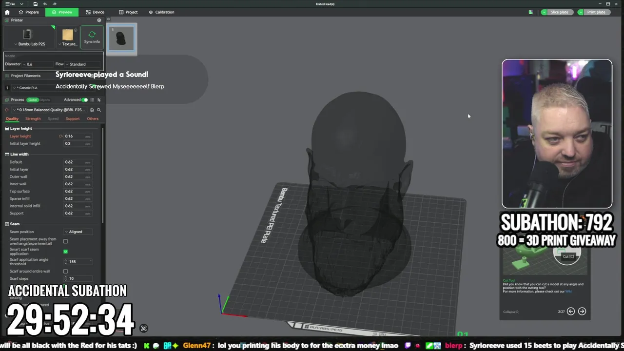Go to the Home screen icon
624x351 pixels.
(x=7, y=12)
